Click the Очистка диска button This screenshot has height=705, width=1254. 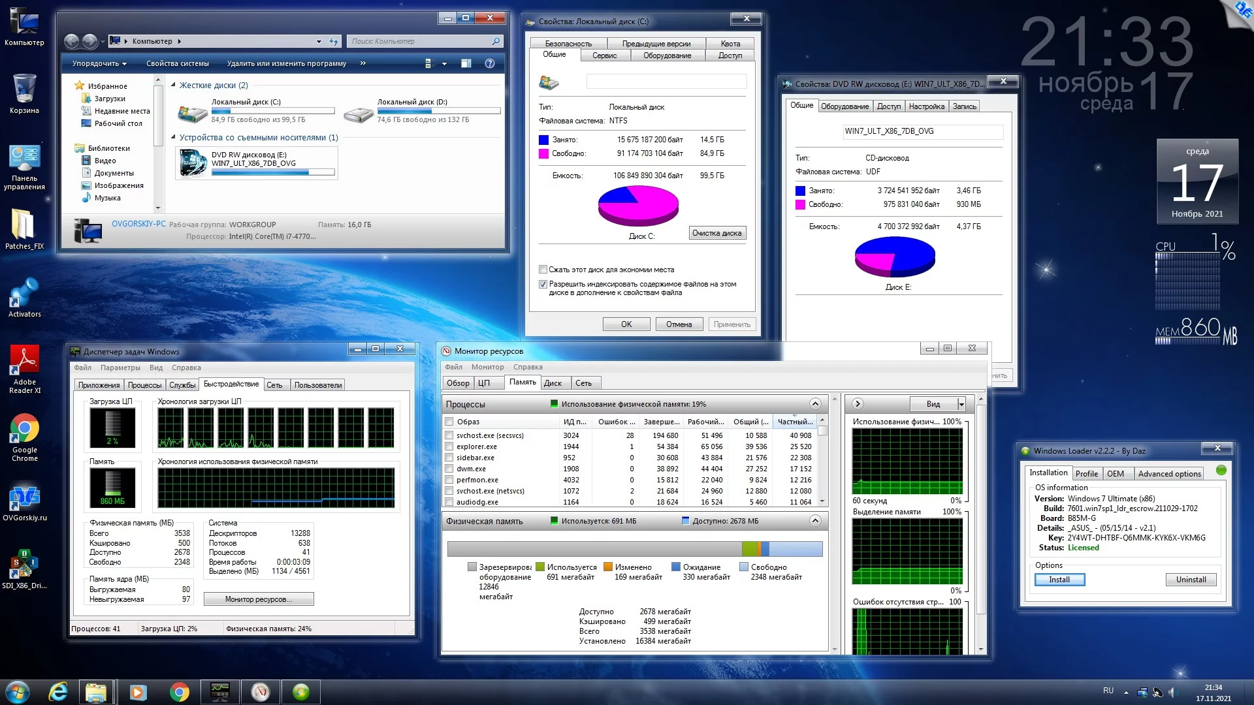pyautogui.click(x=716, y=233)
